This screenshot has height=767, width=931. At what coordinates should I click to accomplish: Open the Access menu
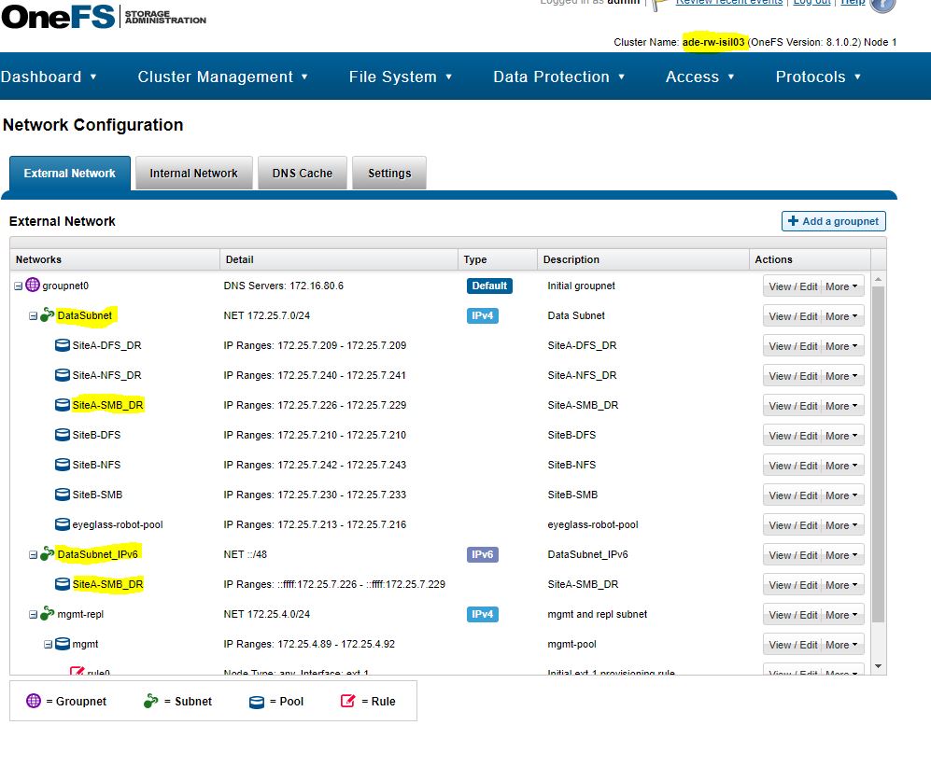point(700,77)
